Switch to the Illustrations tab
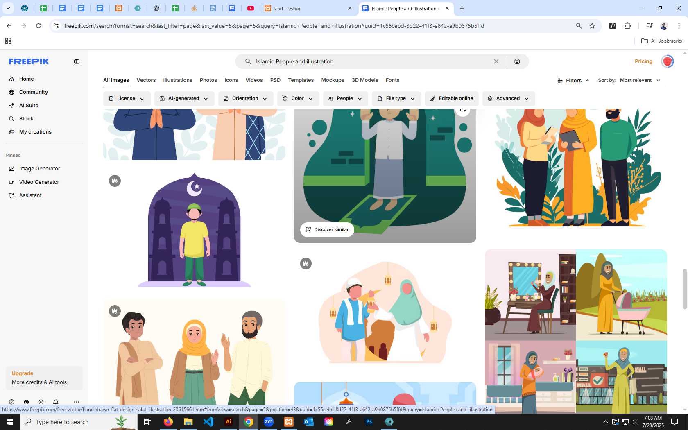This screenshot has height=430, width=688. 178,80
